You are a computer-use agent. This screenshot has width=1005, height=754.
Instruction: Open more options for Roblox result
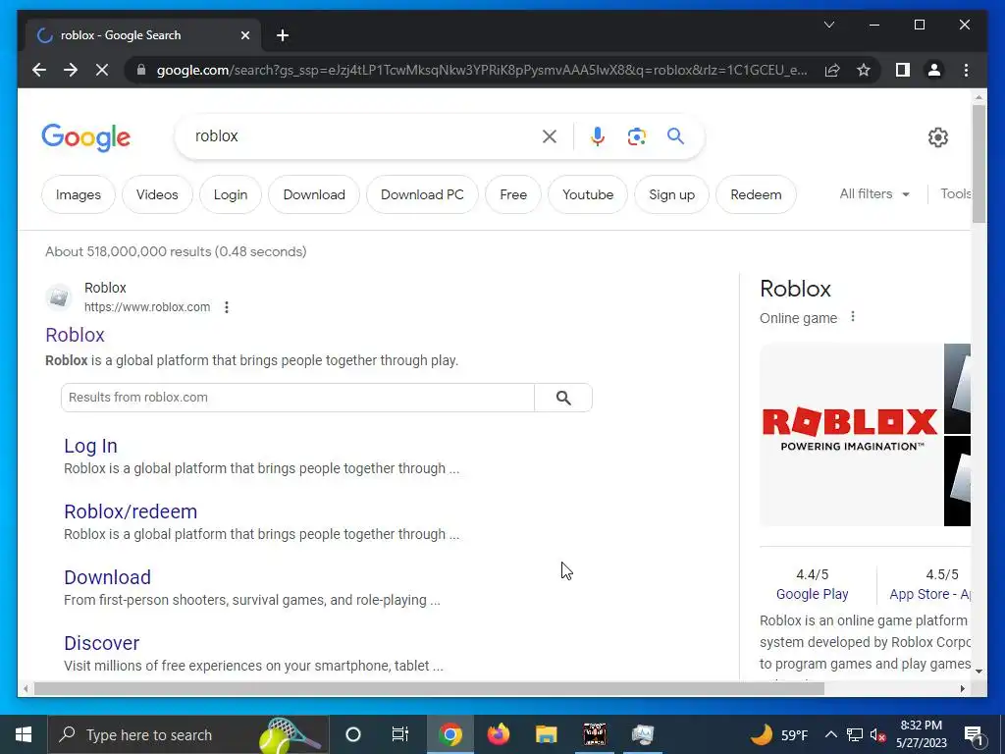(227, 307)
